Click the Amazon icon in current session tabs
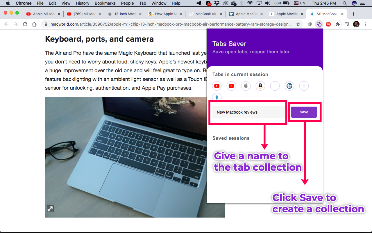Screen dimensions: 372x233 click(260, 86)
